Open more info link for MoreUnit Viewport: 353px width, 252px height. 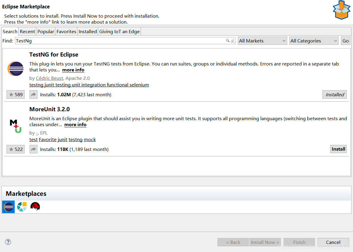[75, 125]
